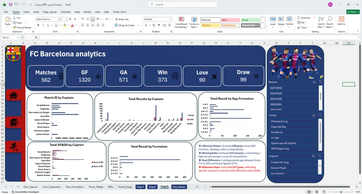362x194 pixels.
Task: Click the home icon on the dashboard sidebar
Action: click(13, 95)
